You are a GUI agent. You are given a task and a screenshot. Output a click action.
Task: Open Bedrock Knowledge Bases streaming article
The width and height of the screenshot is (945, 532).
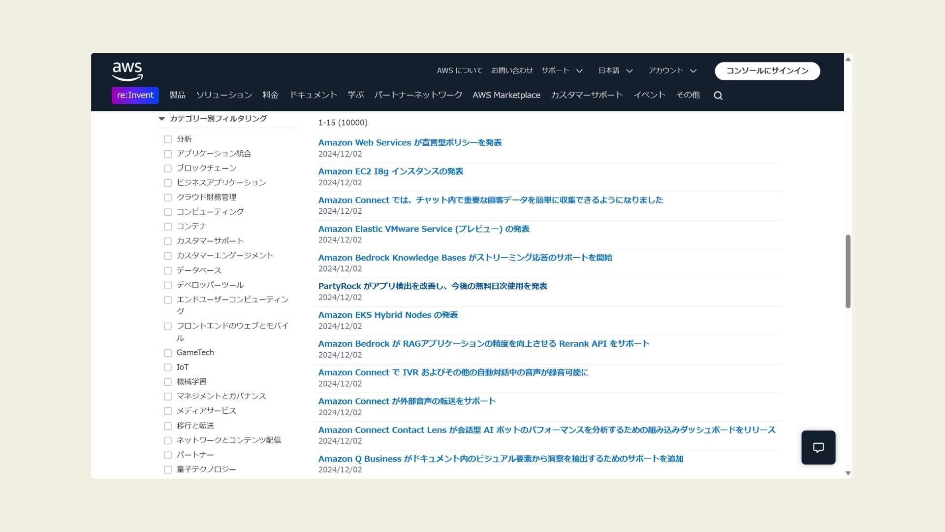click(465, 258)
